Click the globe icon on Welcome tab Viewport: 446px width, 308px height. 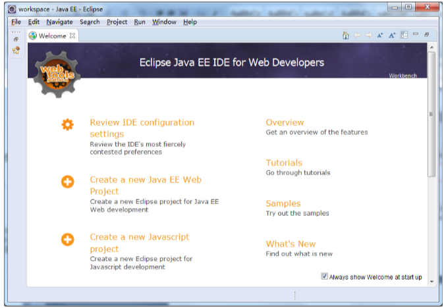pyautogui.click(x=33, y=36)
